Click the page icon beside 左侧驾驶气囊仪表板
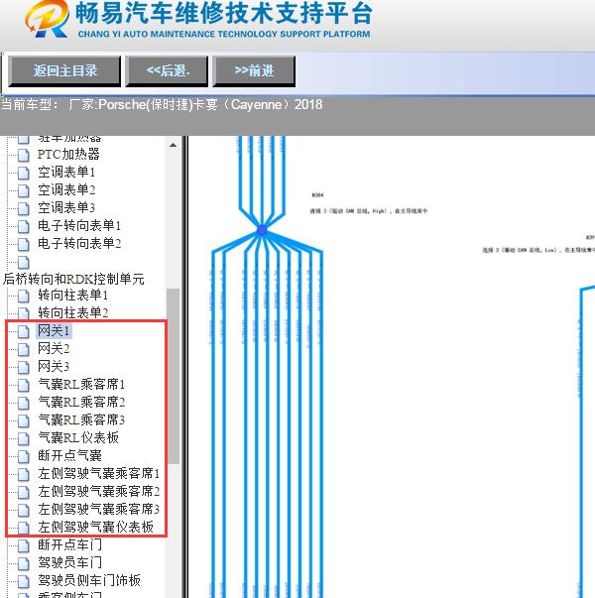Image resolution: width=595 pixels, height=598 pixels. (x=24, y=529)
